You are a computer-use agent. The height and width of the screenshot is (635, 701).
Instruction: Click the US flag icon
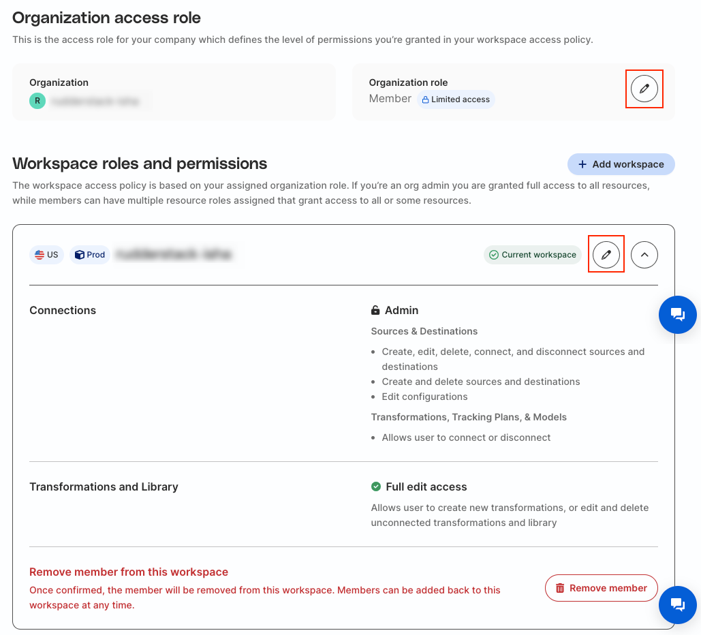(x=40, y=255)
